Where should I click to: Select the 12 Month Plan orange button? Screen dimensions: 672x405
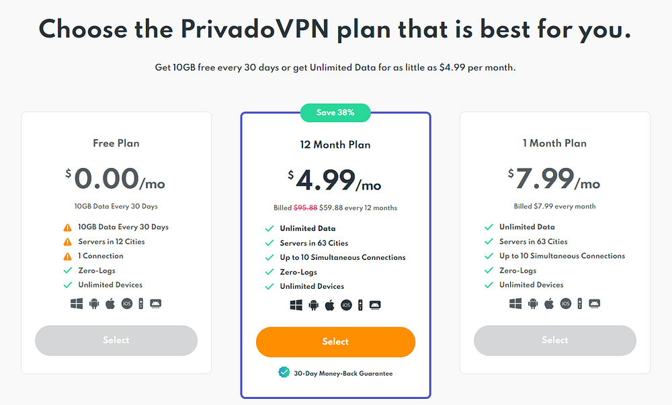tap(335, 342)
